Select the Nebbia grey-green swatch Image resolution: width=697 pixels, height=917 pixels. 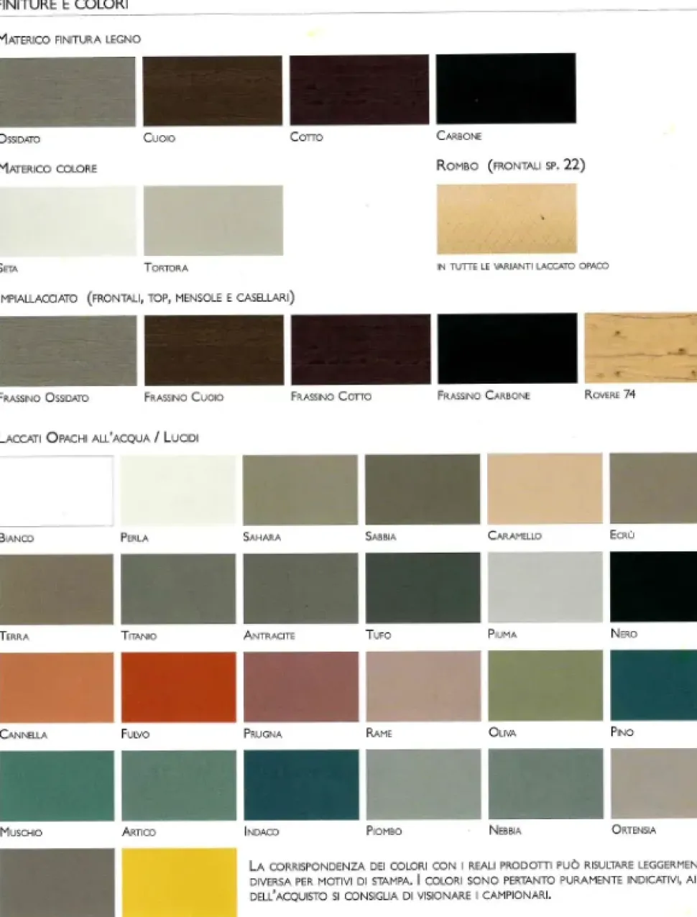[x=545, y=784]
